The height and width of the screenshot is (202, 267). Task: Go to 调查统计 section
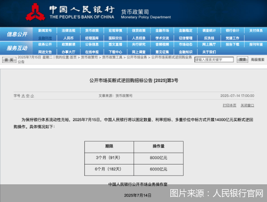[209, 31]
